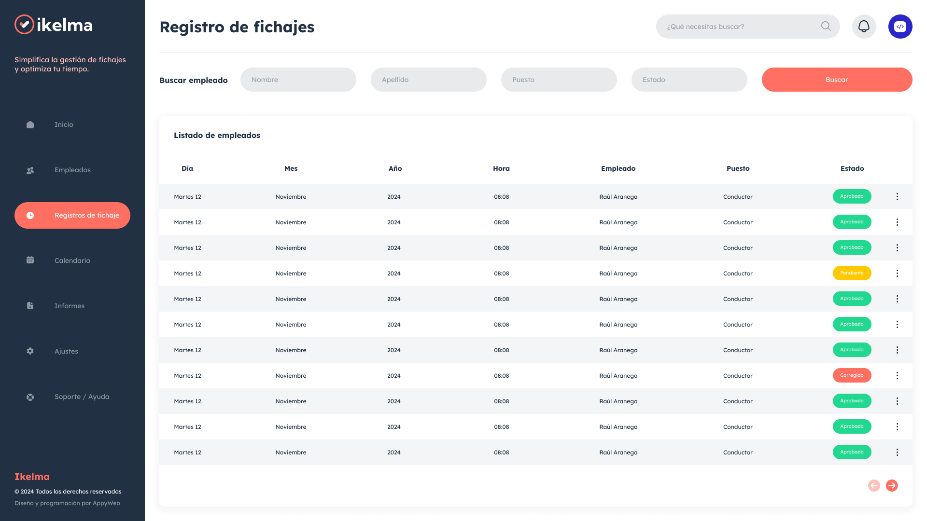Click the Nombre input field
The width and height of the screenshot is (927, 521).
298,80
